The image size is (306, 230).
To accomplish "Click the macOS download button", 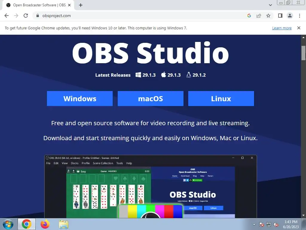I will 151,99.
